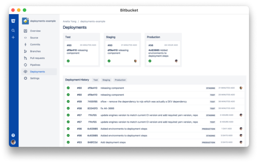This screenshot has width=258, height=163.
Task: Click commit hash 7455f85 in history
Action: 92,102
